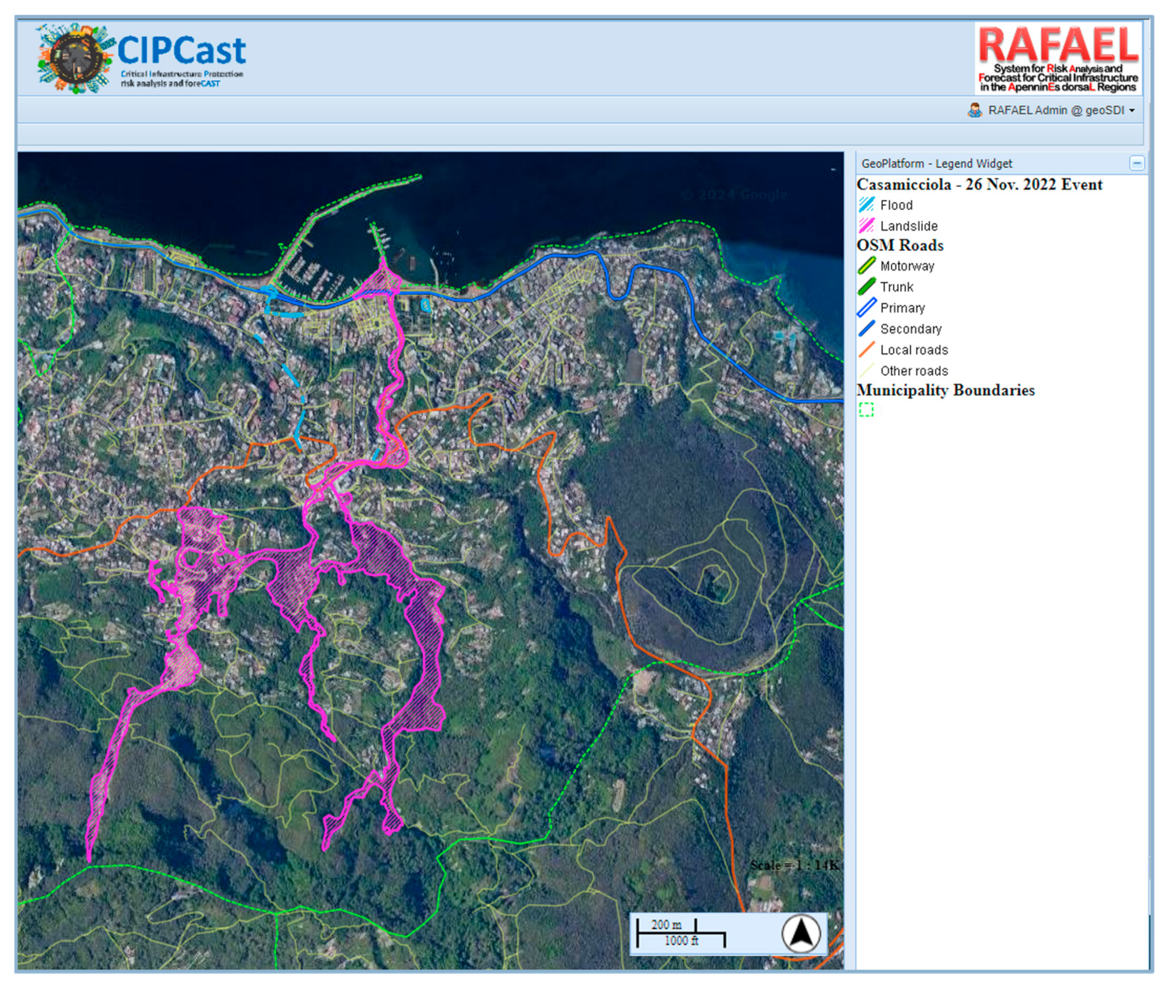Click the north arrow compass icon

(x=801, y=933)
